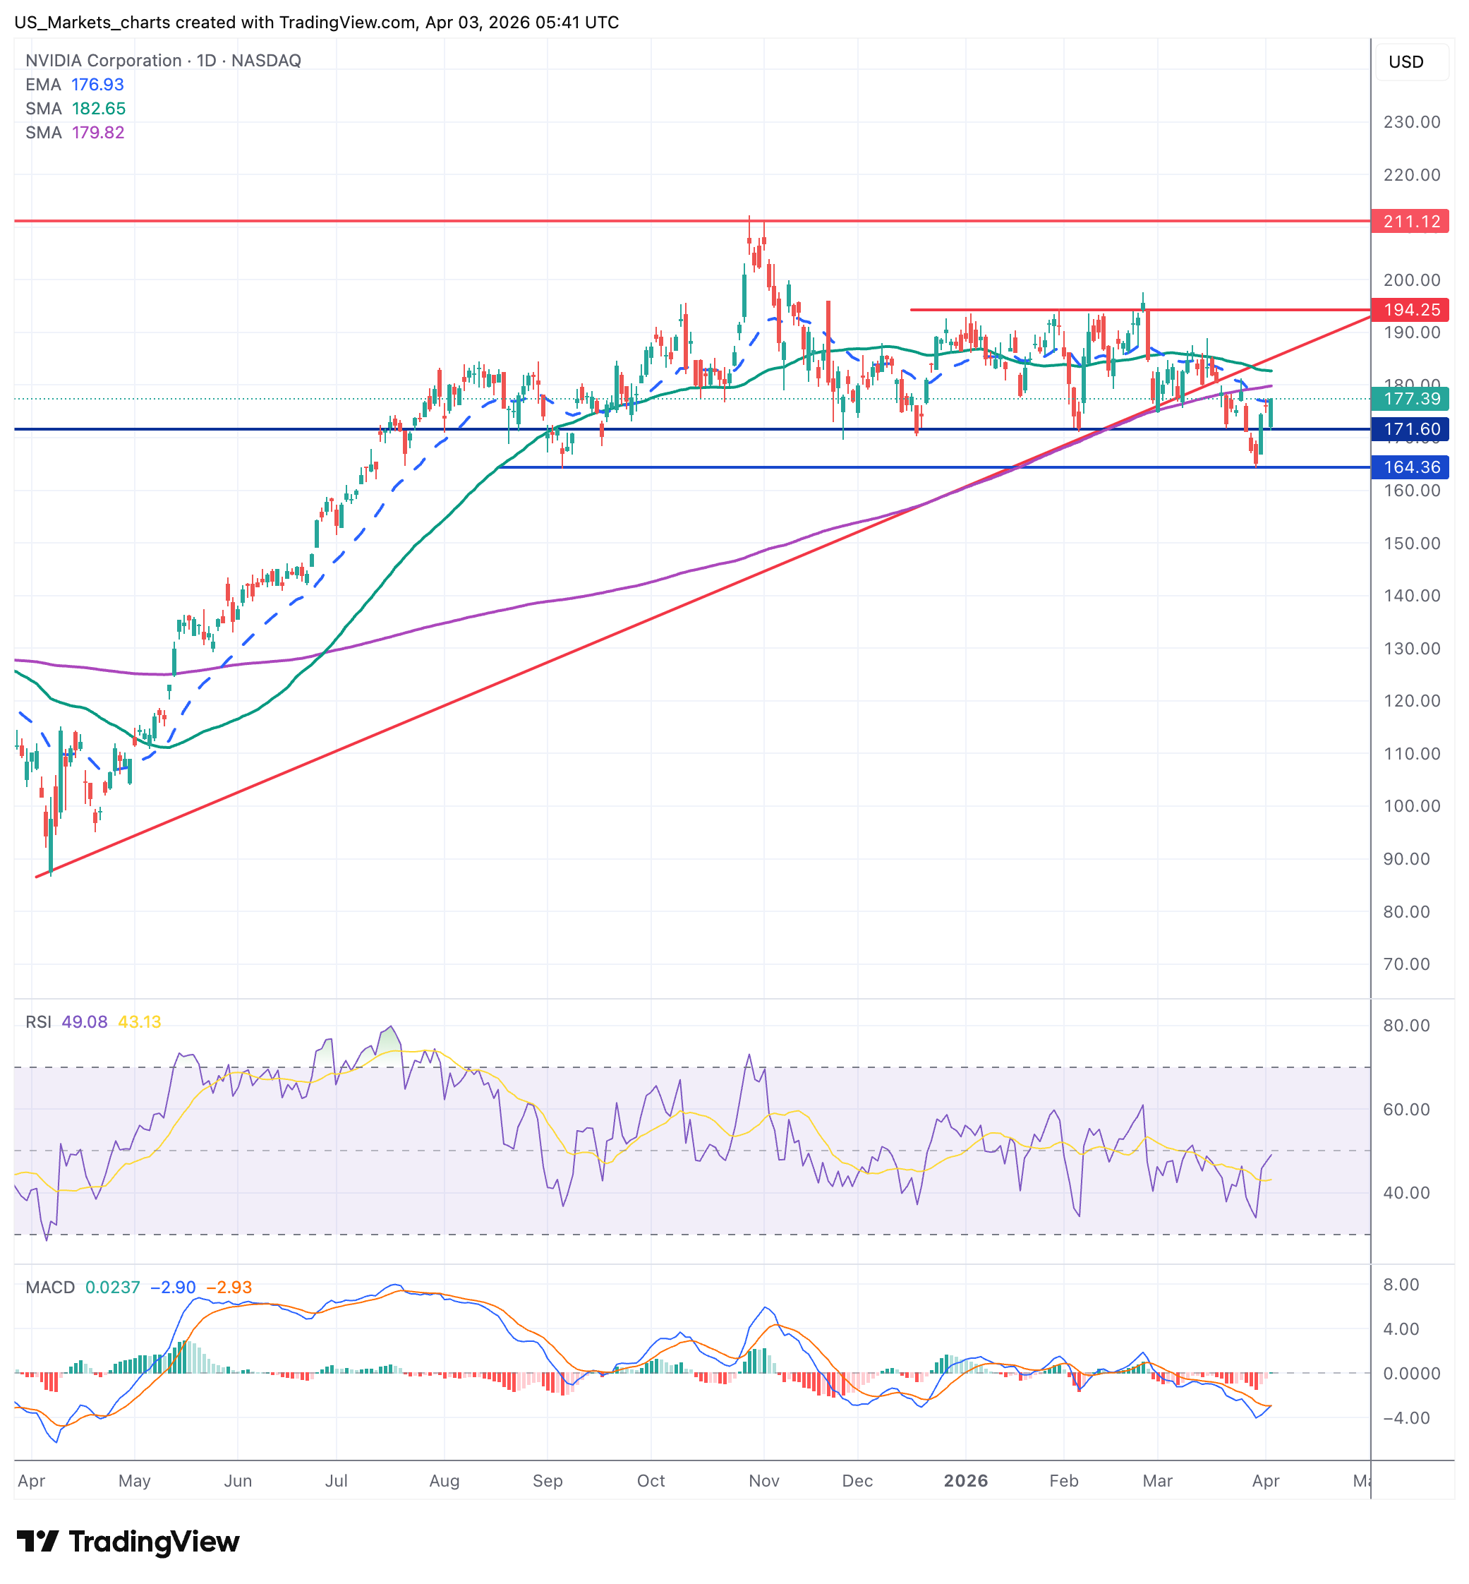Click the 2026 year marker on time axis
Screen dimensions: 1469x1584
[x=965, y=1481]
